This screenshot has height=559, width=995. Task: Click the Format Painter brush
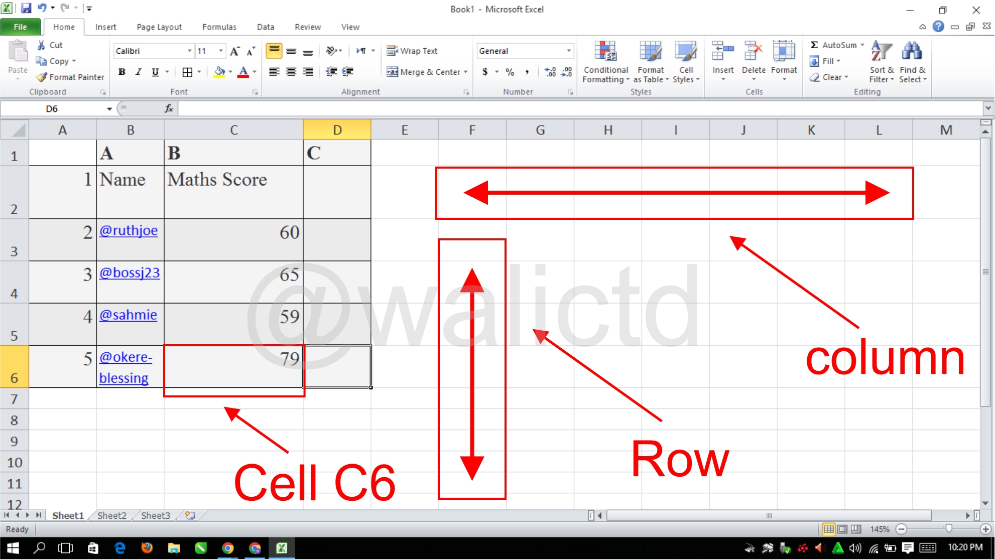[41, 77]
